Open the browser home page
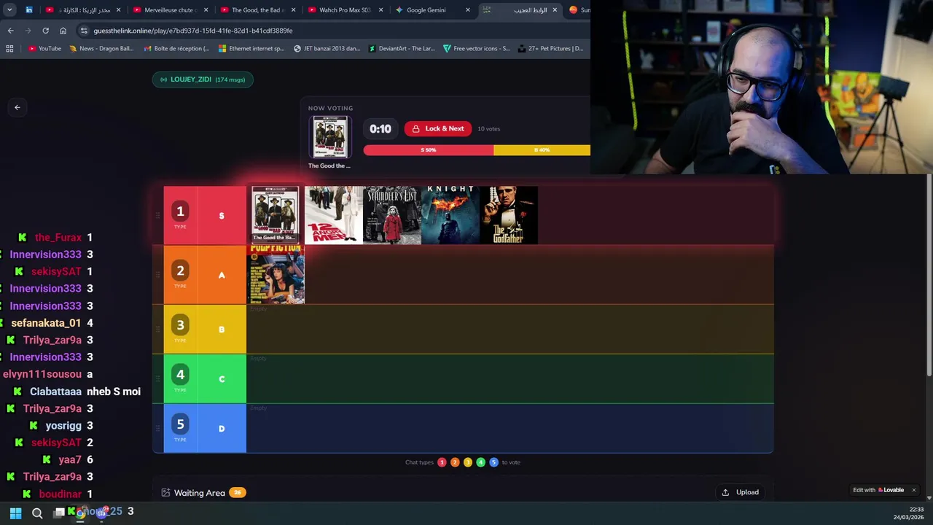The height and width of the screenshot is (525, 933). coord(63,31)
